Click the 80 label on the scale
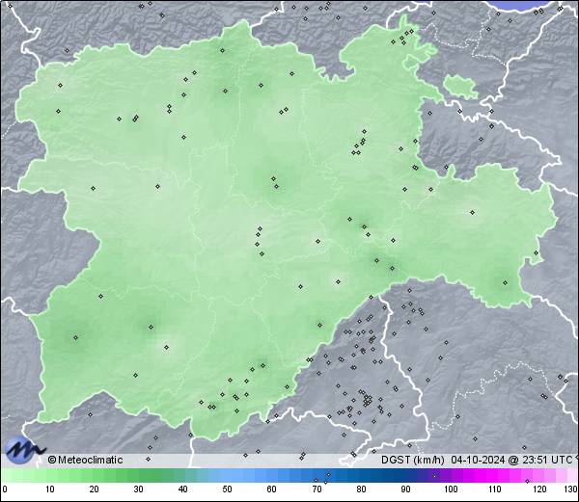579x502 pixels. pos(361,489)
